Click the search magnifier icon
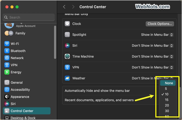182x120 pixels. (6, 18)
